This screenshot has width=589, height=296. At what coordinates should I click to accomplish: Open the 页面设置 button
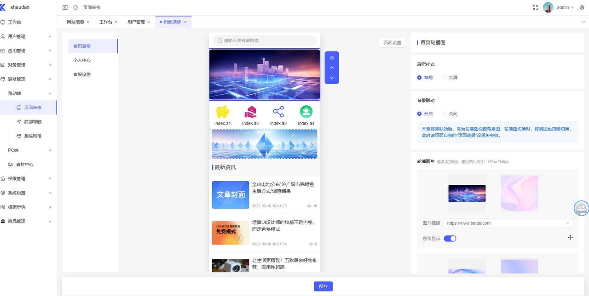click(x=392, y=42)
